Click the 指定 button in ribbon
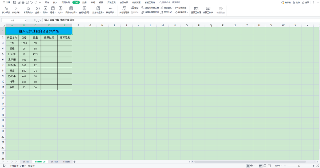Viewport: 320px width, 168px height. point(135,8)
